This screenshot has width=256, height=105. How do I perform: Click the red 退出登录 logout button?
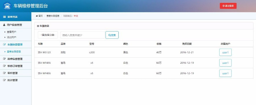pyautogui.click(x=228, y=6)
